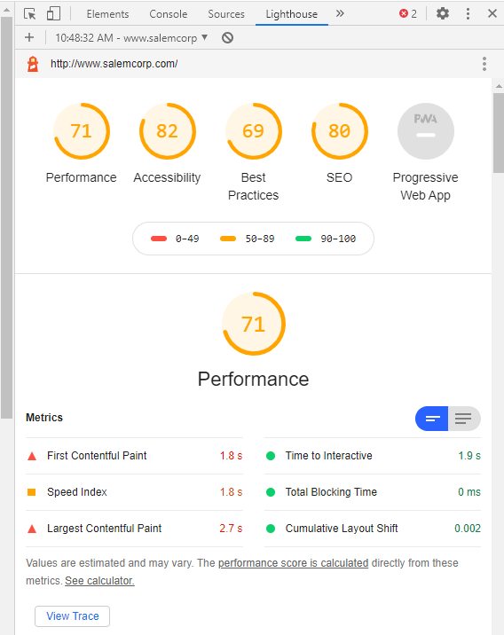Click the green 90-100 score legend swatch
This screenshot has width=504, height=635.
303,239
